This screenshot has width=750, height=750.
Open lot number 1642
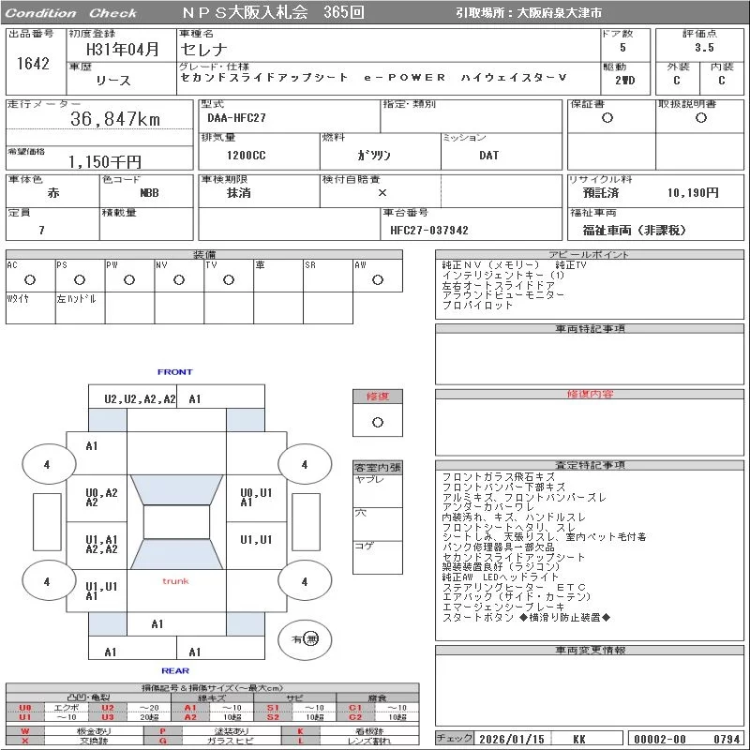coord(33,64)
